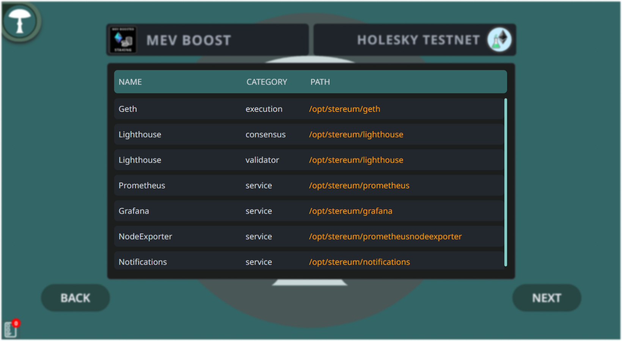Image resolution: width=622 pixels, height=341 pixels.
Task: Click the /opt/stereum/geth path
Action: [344, 109]
